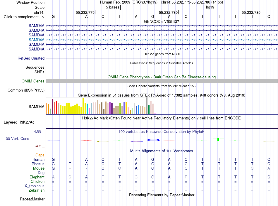Click the orange Gaps label
The image size is (278, 206).
[x=40, y=155]
